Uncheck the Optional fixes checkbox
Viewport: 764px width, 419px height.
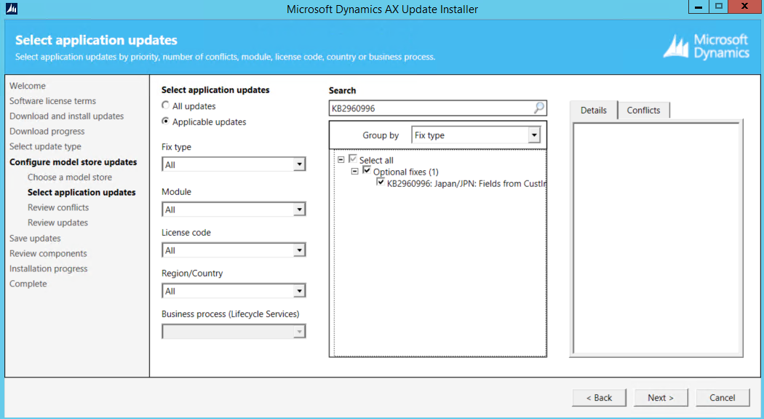pyautogui.click(x=367, y=171)
